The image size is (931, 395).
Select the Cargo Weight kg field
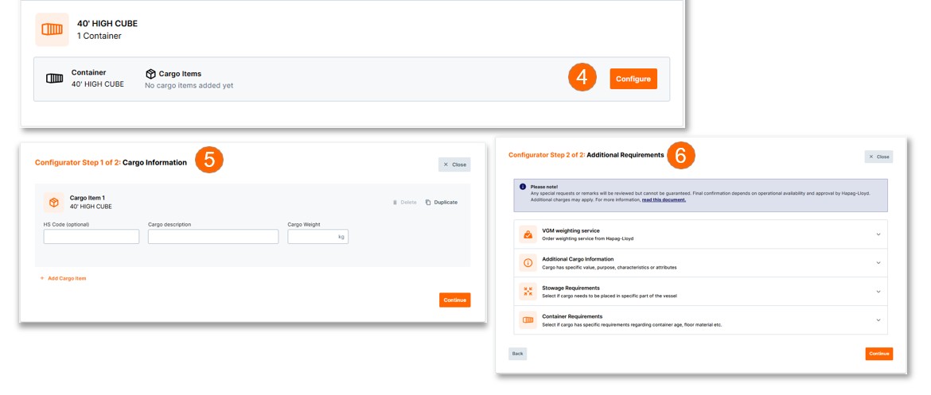pyautogui.click(x=312, y=237)
